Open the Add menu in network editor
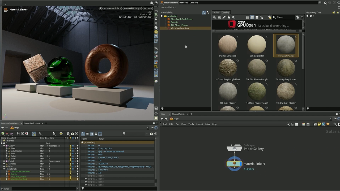This screenshot has height=191, width=340. point(165,124)
